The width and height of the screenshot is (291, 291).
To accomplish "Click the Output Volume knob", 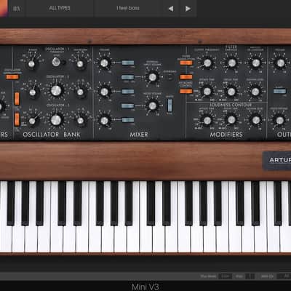I will 281,63.
